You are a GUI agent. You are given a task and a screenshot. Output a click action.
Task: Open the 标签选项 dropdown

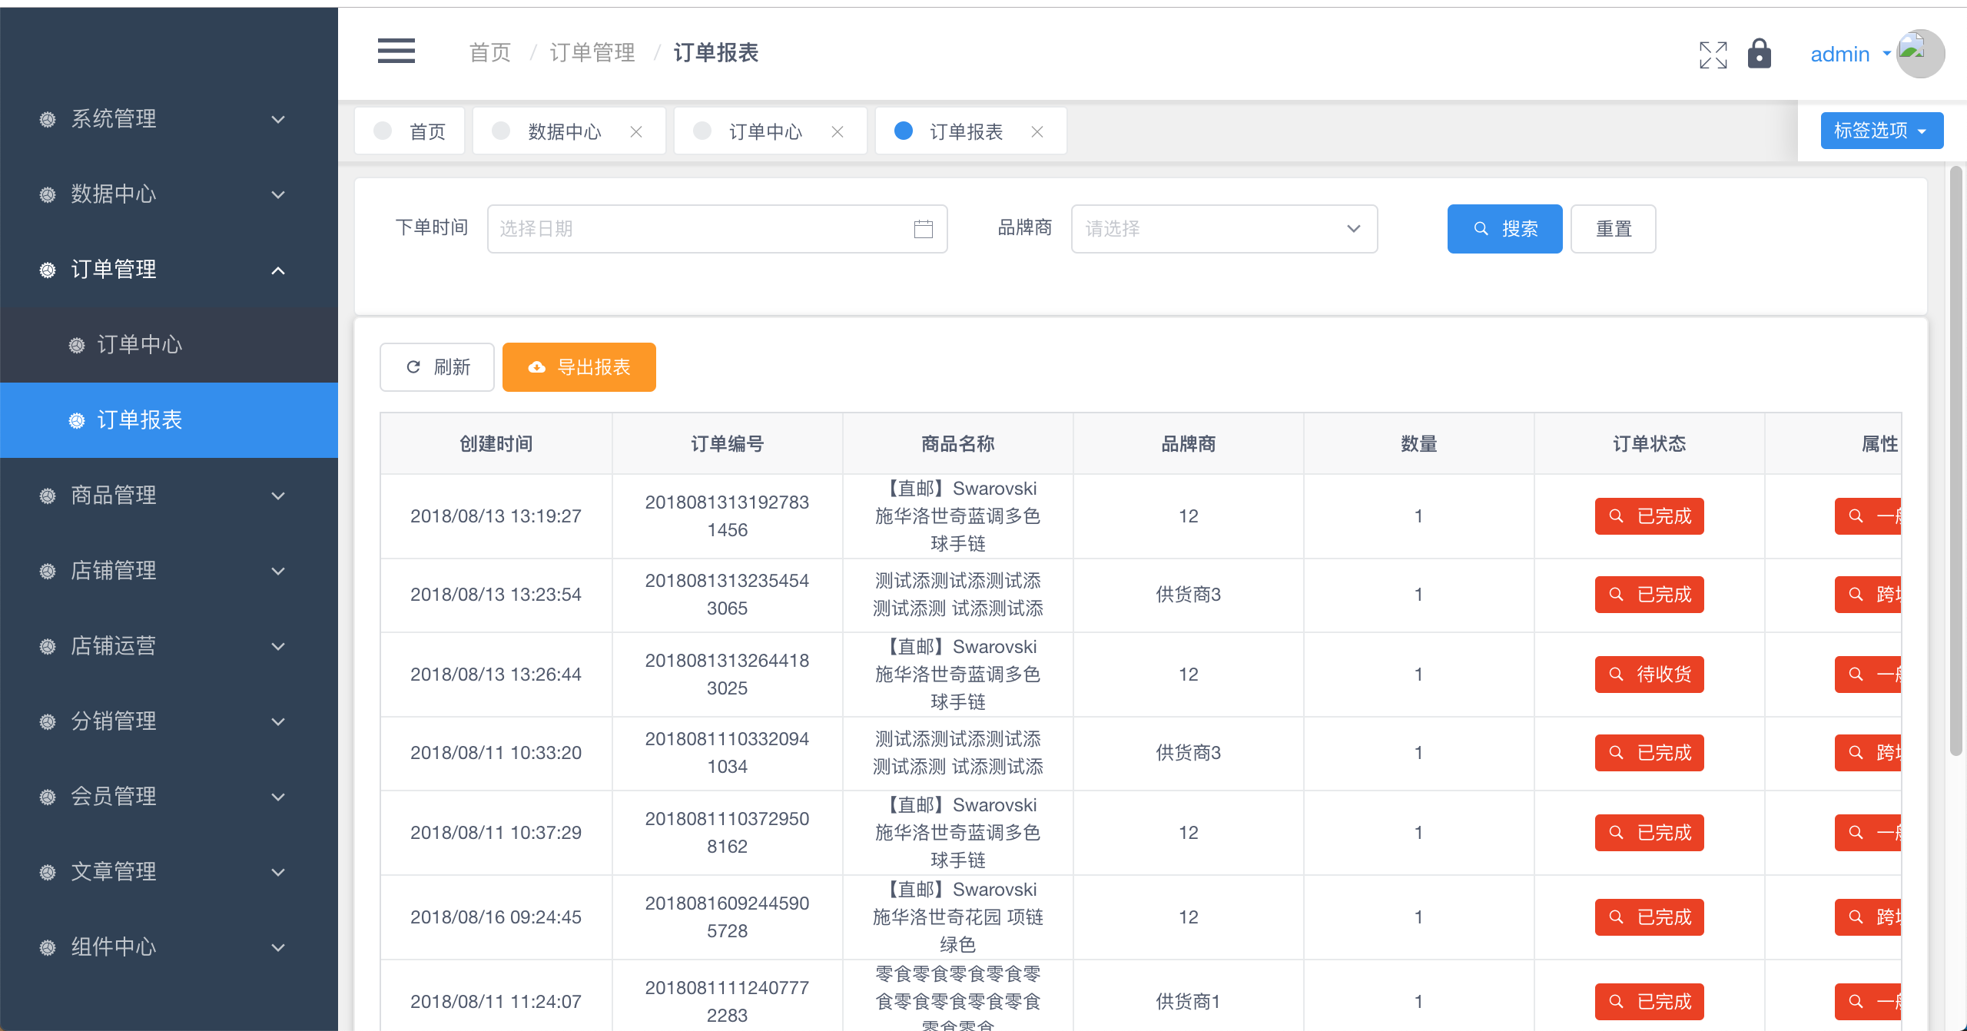1881,131
